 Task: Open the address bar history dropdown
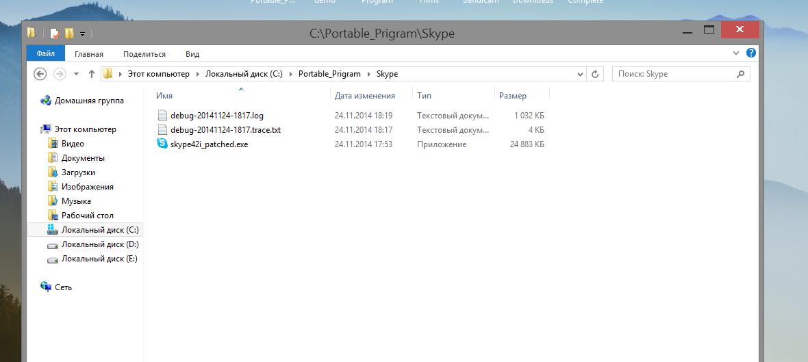point(580,74)
